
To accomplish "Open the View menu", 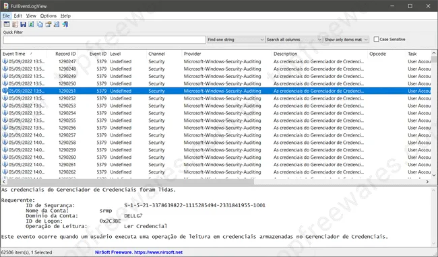I will (31, 16).
